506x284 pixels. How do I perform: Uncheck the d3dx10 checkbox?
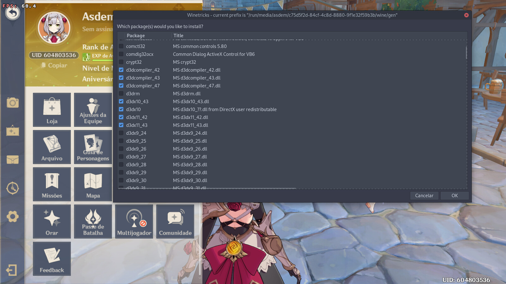click(121, 109)
